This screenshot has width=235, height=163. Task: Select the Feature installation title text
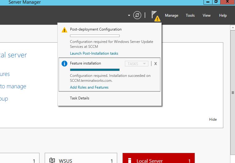[85, 63]
